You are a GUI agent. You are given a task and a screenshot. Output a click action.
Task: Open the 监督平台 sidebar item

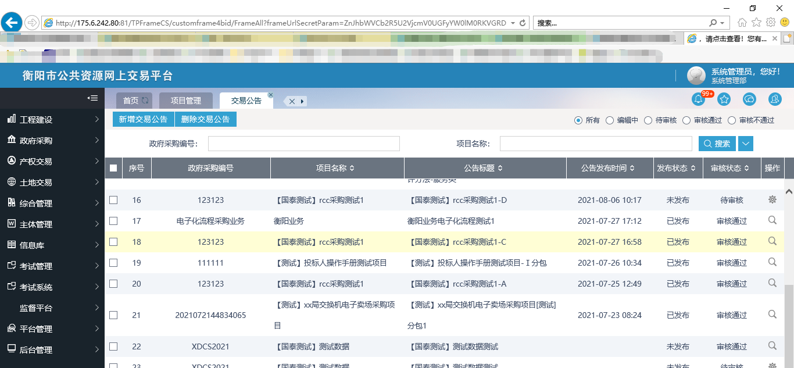click(52, 308)
